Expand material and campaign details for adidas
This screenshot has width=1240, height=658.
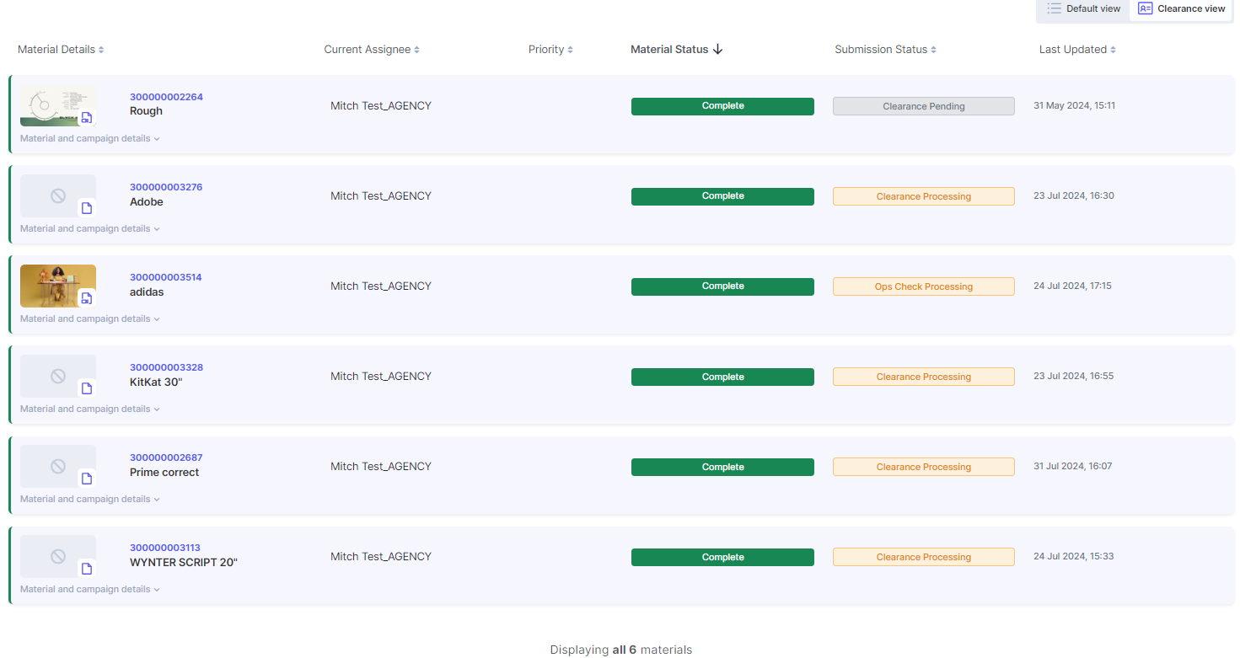(90, 318)
